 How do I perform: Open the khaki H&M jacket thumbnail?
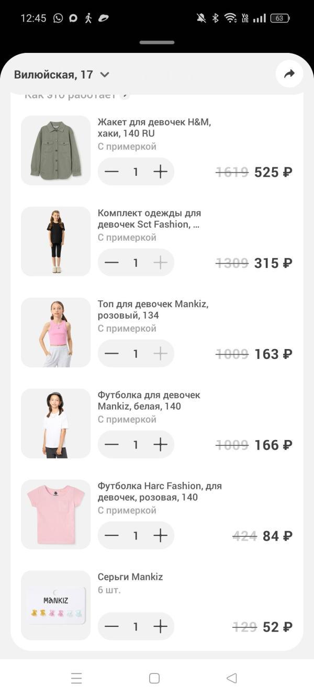pyautogui.click(x=55, y=150)
